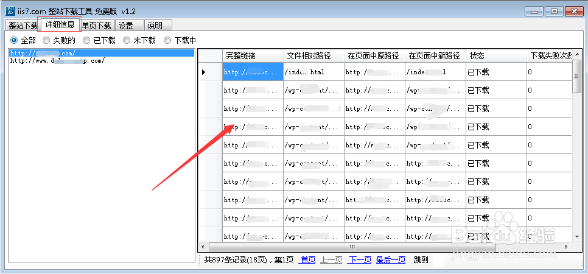Select the http://www.d... site in the left list
This screenshot has width=588, height=274.
click(102, 60)
